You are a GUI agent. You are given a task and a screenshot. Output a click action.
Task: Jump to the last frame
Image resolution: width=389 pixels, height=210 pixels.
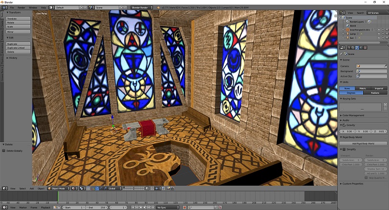point(153,208)
